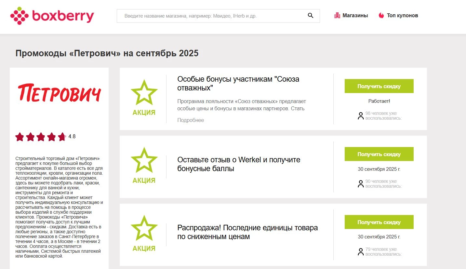Open Топ купонов from the top menu

coord(402,15)
